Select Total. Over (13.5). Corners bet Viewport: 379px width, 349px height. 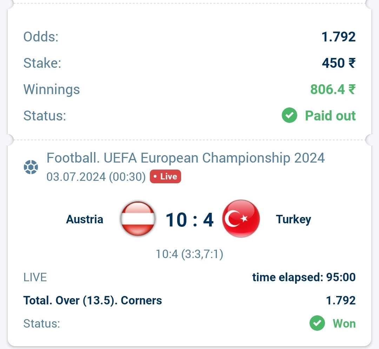click(x=93, y=301)
